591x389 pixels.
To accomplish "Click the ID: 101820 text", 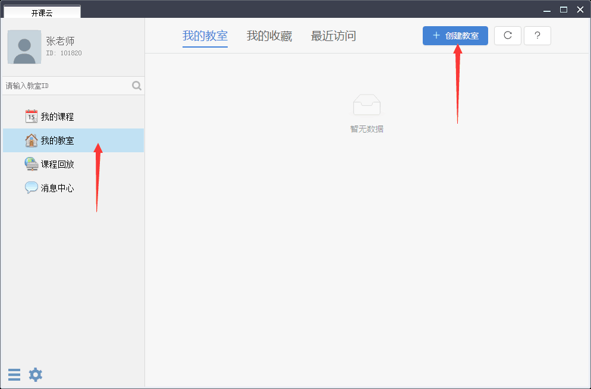I will pos(64,53).
